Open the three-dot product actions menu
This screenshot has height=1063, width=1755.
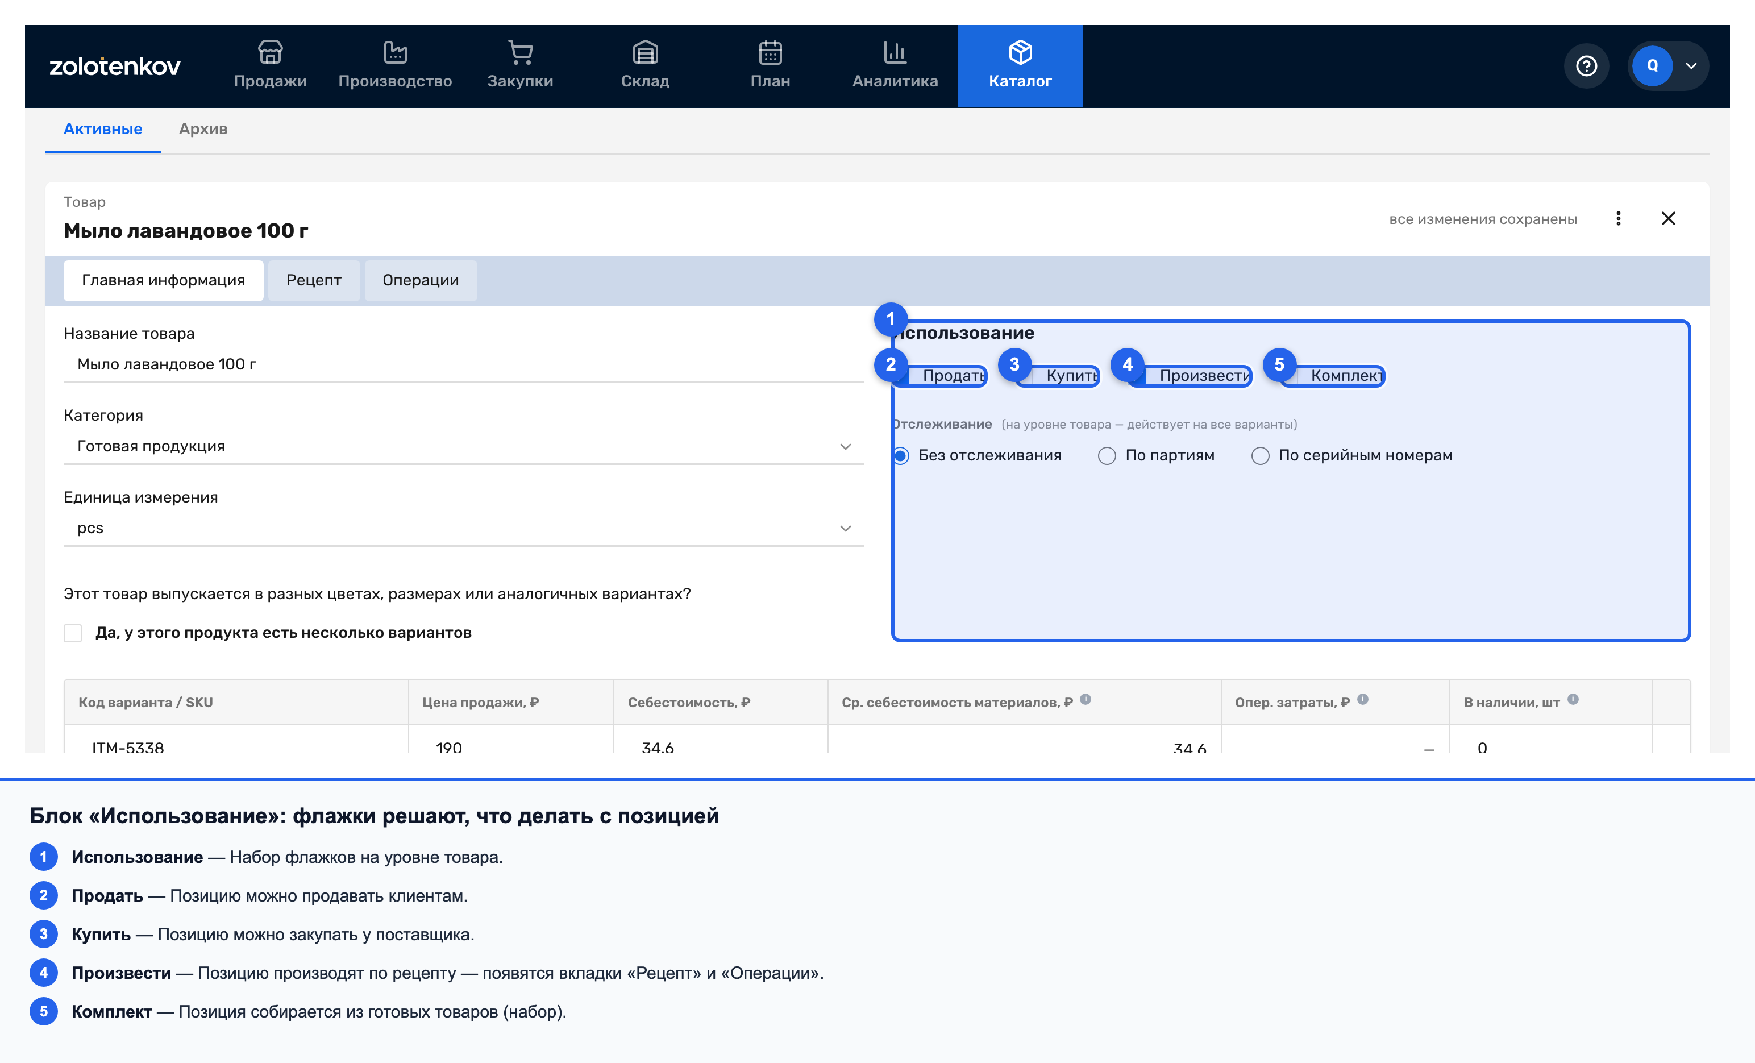click(1617, 218)
